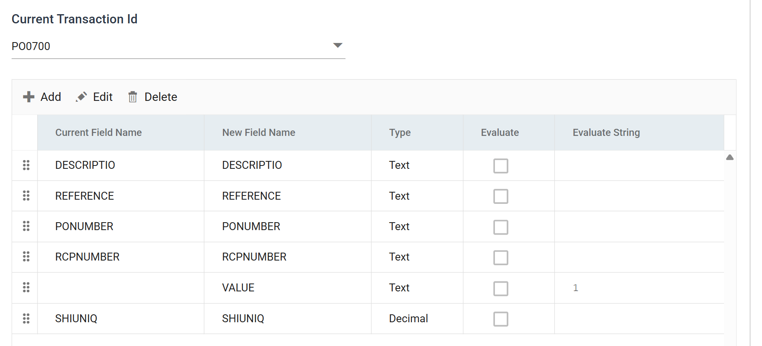
Task: Click RCPNUMBER in New Field Name column
Action: (254, 257)
